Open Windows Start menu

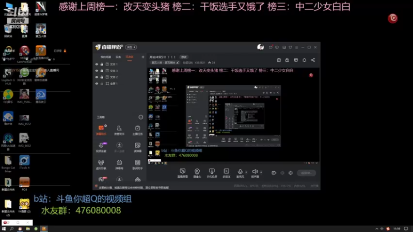coord(4,229)
